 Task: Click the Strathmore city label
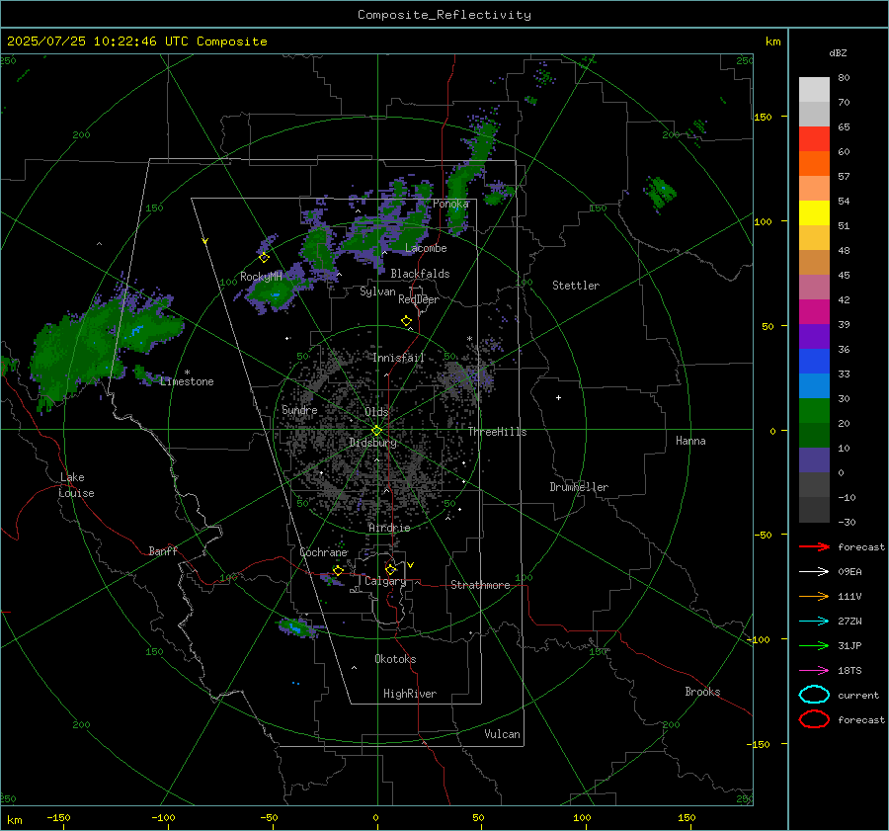click(x=480, y=585)
